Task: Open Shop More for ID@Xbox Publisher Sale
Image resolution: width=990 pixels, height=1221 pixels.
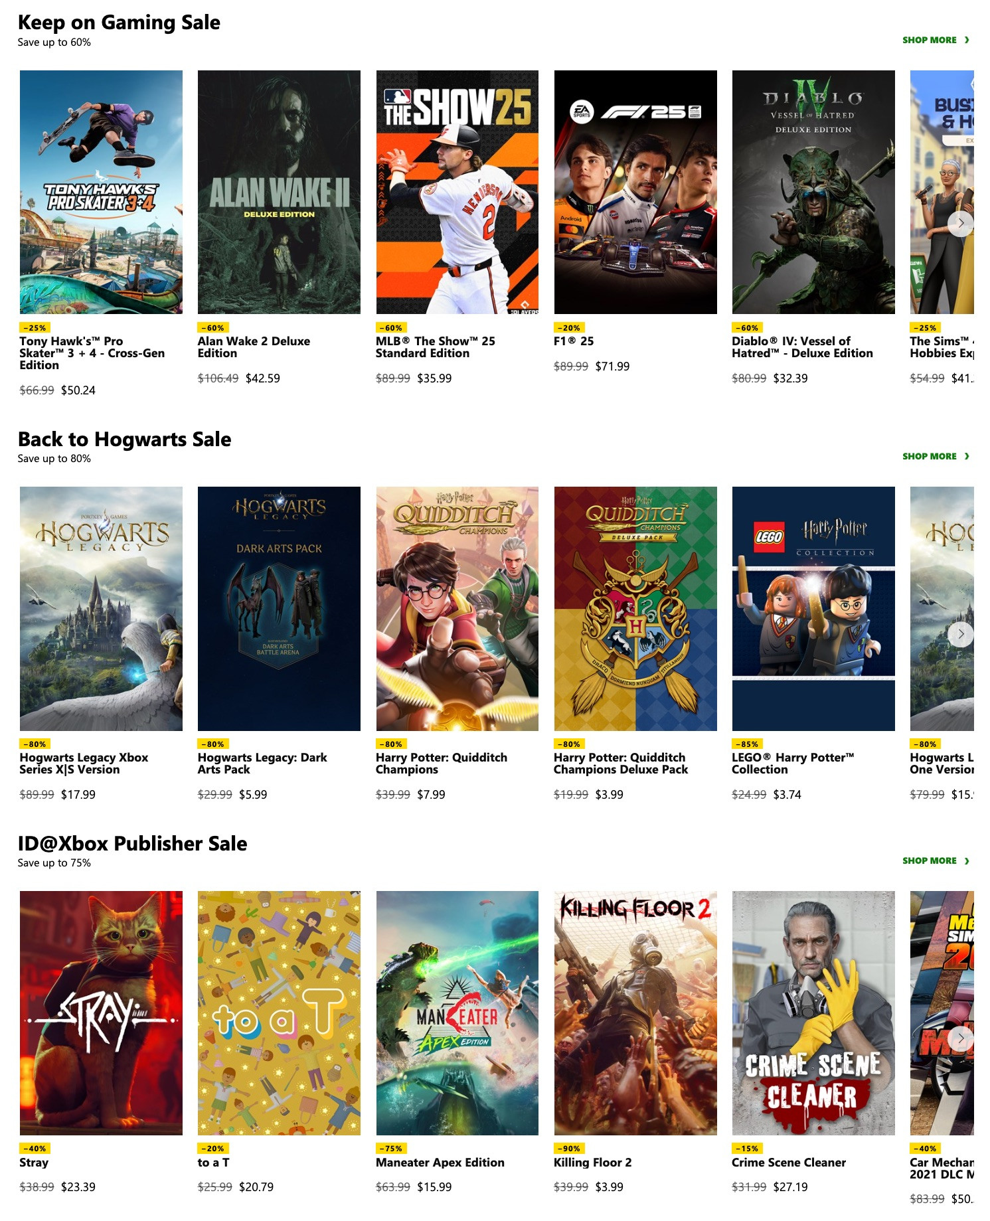Action: (936, 860)
